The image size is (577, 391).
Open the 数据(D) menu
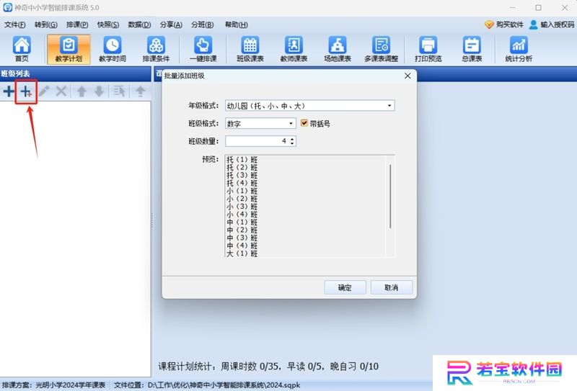pyautogui.click(x=139, y=24)
